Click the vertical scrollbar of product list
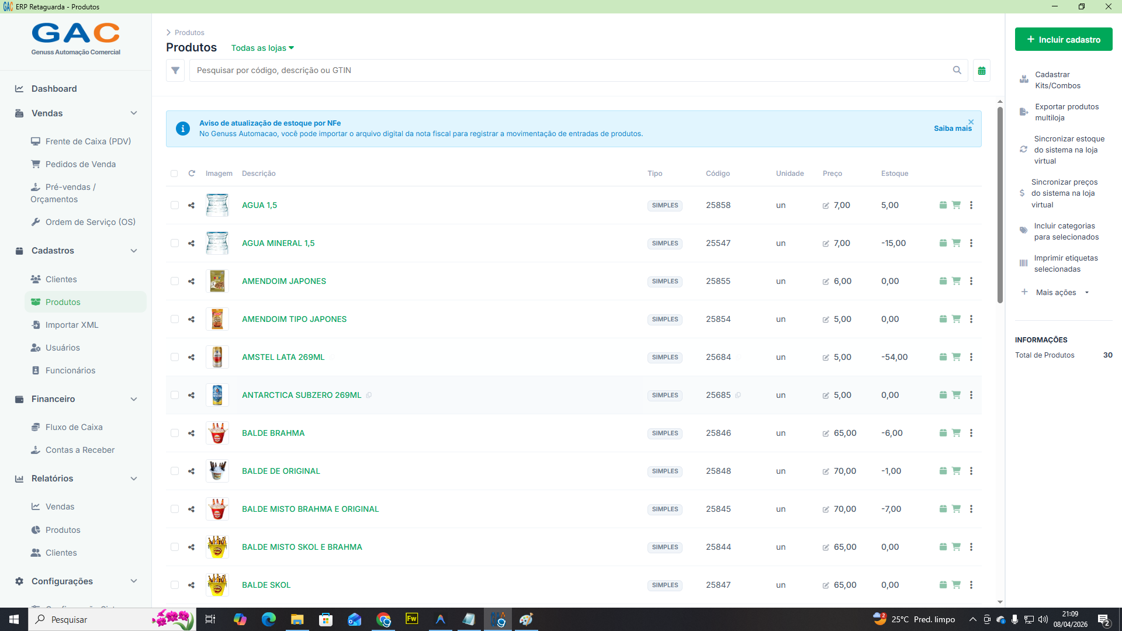 pyautogui.click(x=1000, y=205)
